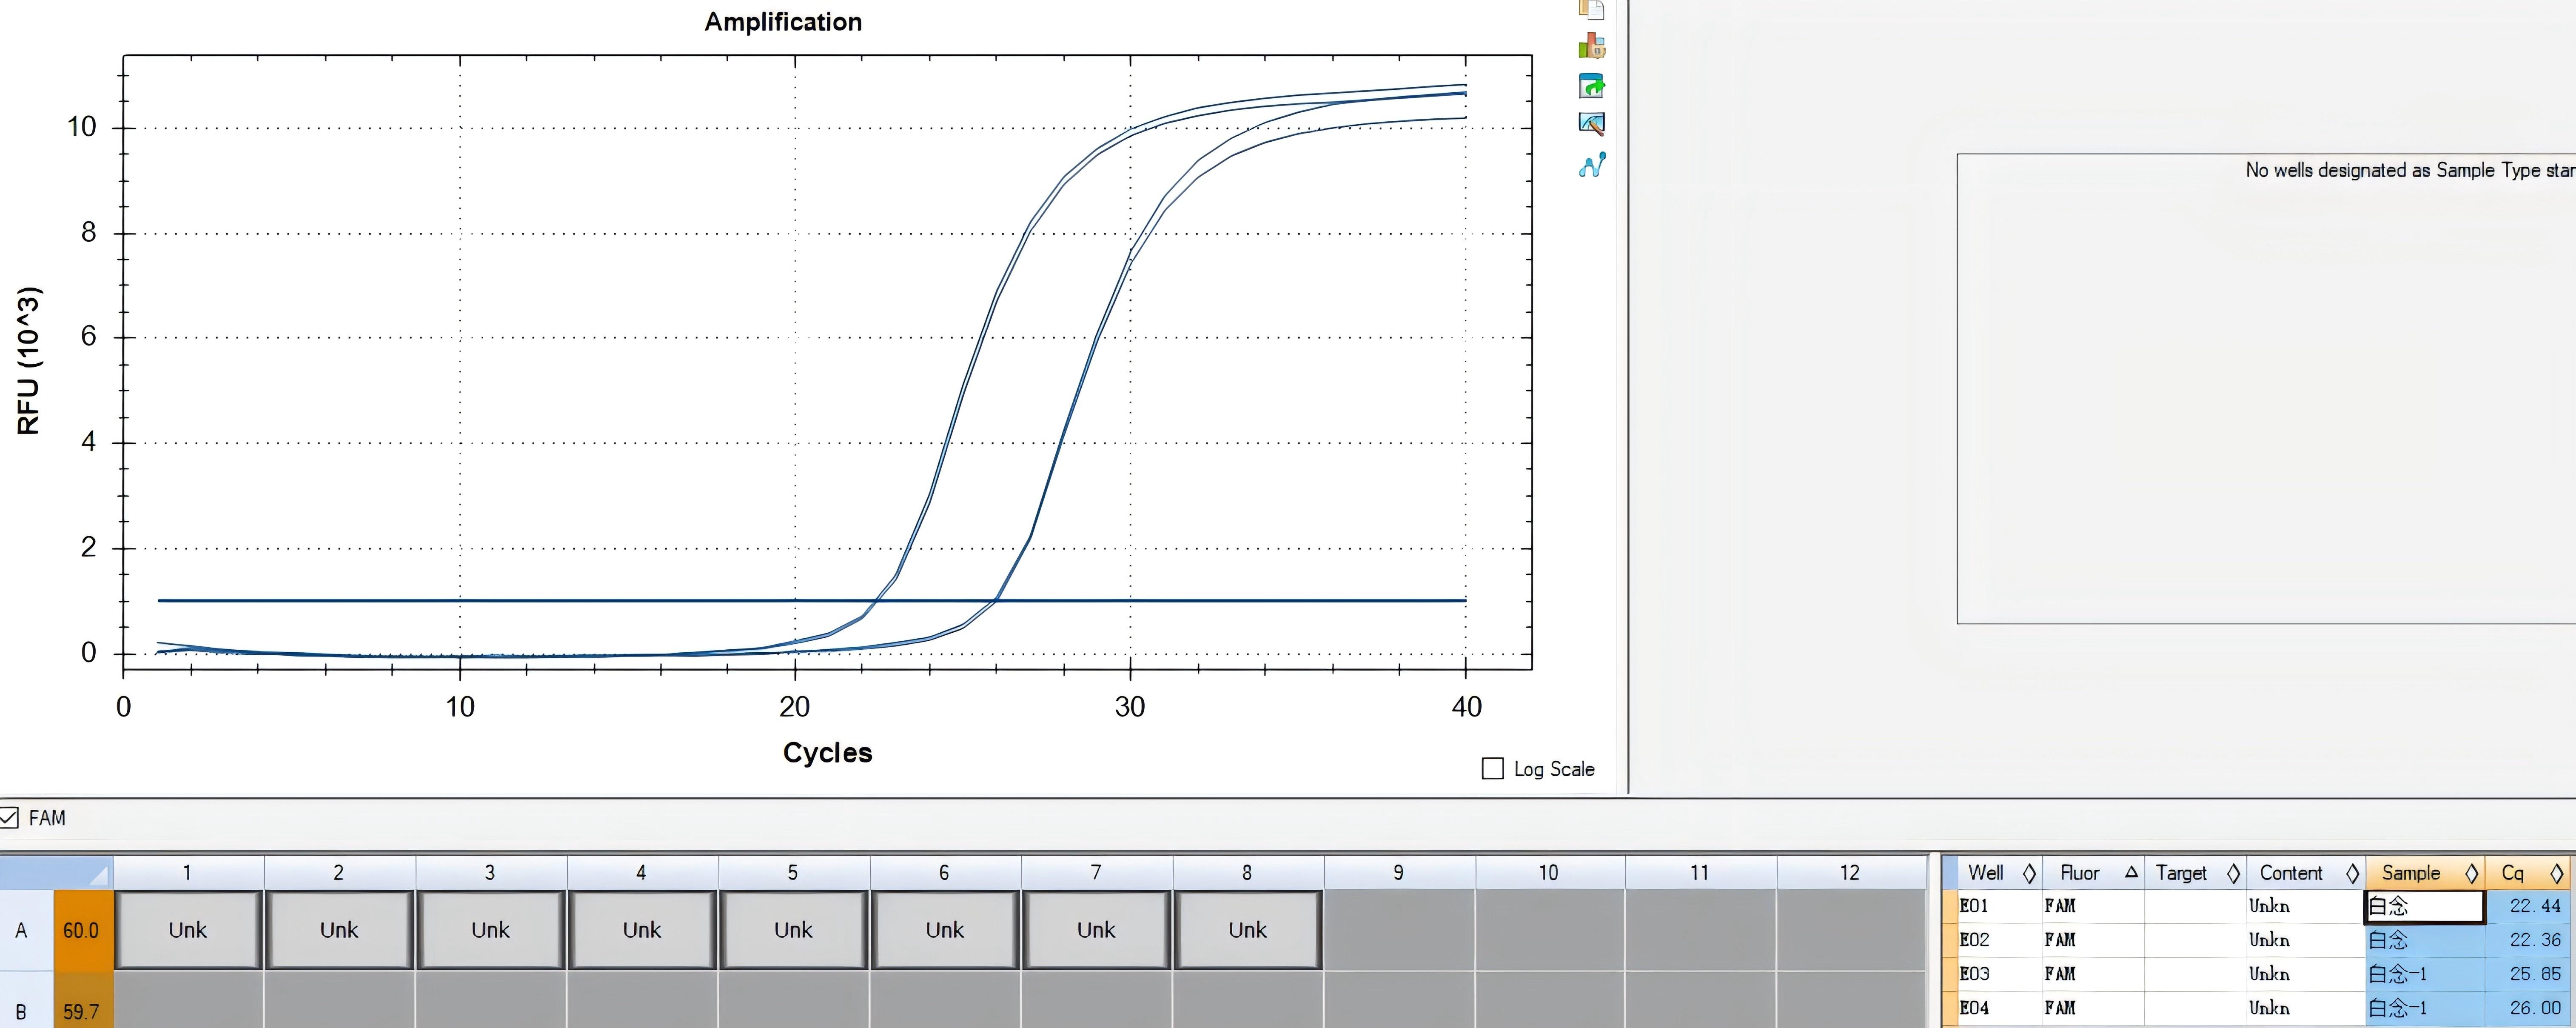Click the Unkn content cell in row E03
Viewport: 2576px width, 1028px height.
(2306, 974)
